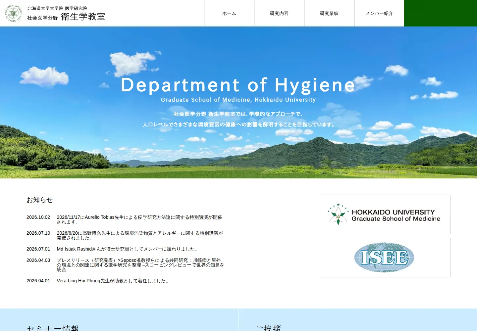Image resolution: width=477 pixels, height=331 pixels.
Task: Open the Md Istiak Rashid news item
Action: [128, 249]
